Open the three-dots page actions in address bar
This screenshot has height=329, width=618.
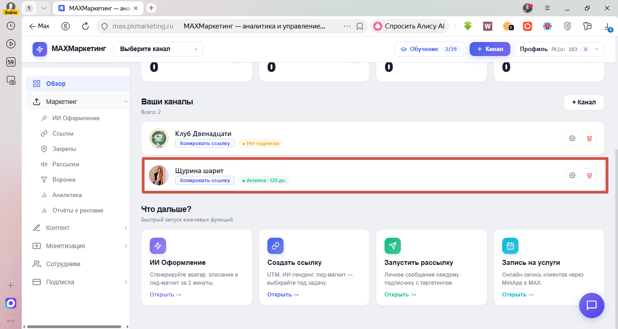(347, 26)
